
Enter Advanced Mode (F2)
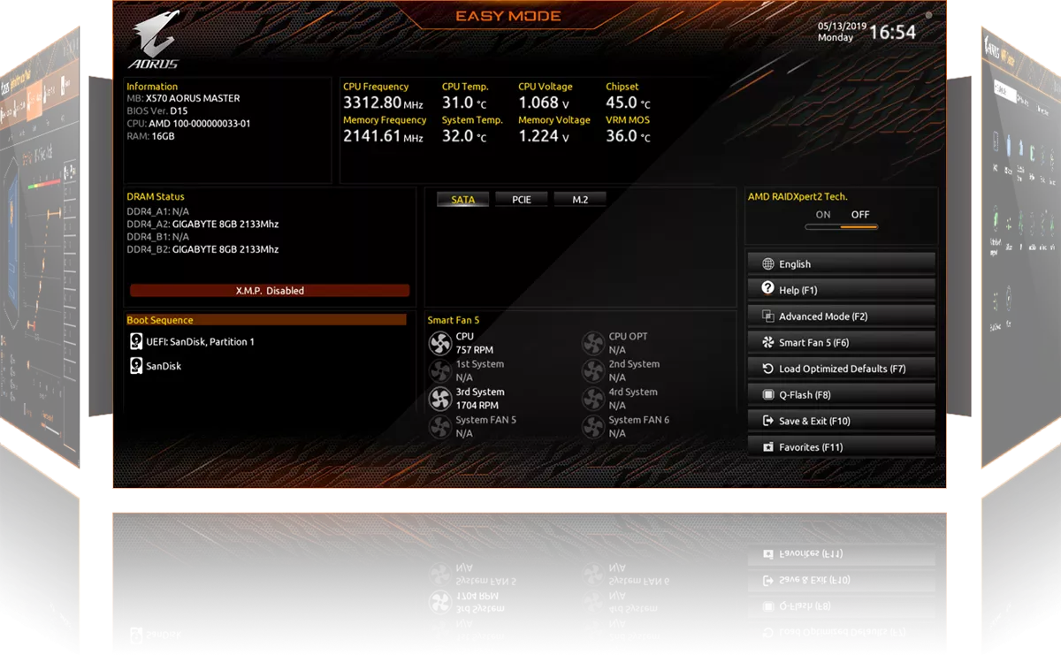(841, 316)
